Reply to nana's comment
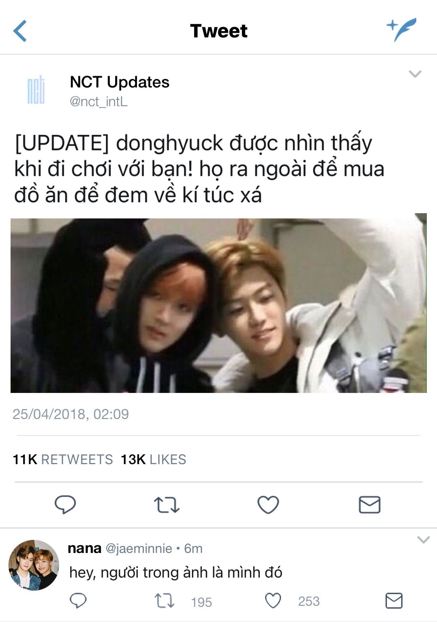This screenshot has height=622, width=437. click(x=78, y=601)
